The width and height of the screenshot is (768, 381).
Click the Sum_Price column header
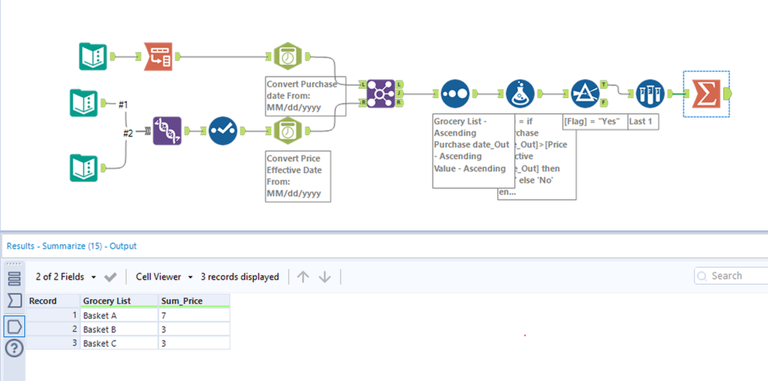194,300
